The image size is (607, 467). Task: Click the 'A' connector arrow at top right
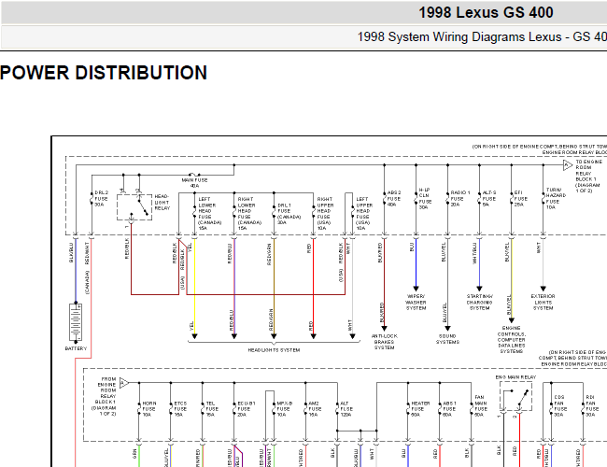(568, 165)
